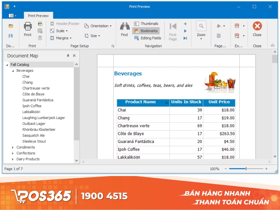This screenshot has width=280, height=210.
Task: Select Côte de Blaye in Document Map
Action: 33,94
